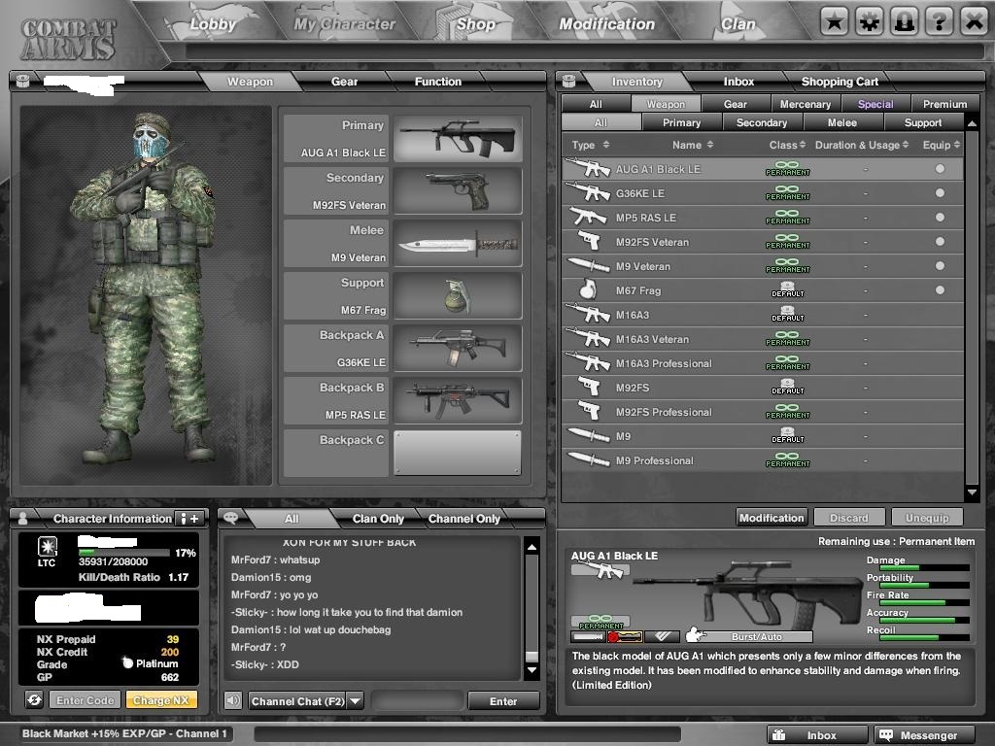
Task: Click the chat message input field
Action: [x=417, y=701]
